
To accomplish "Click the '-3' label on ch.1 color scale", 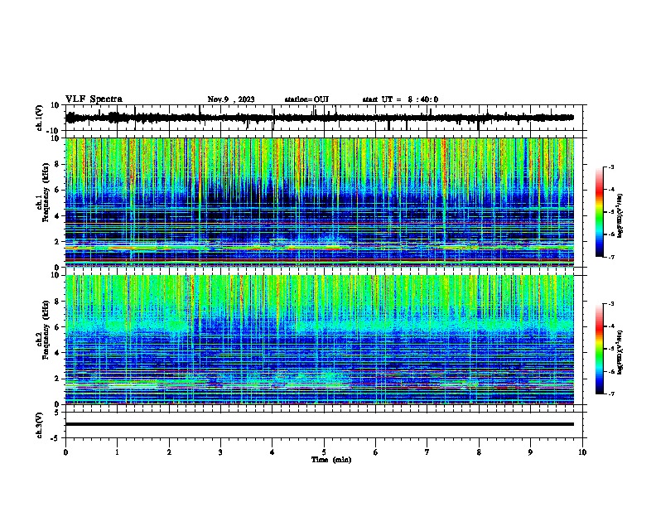I will coord(610,167).
